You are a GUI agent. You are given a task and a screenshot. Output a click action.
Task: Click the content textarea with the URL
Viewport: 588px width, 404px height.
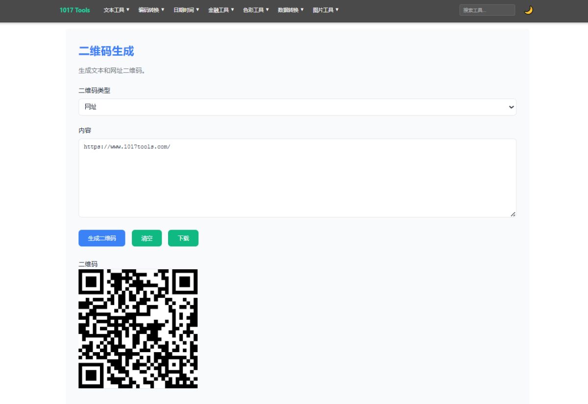tap(297, 177)
